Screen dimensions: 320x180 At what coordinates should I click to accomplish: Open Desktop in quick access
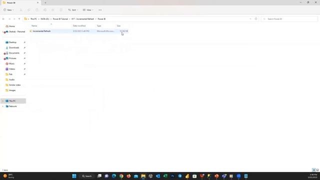pos(12,42)
